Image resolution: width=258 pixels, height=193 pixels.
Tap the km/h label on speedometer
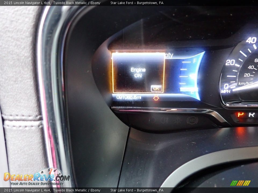244,84
